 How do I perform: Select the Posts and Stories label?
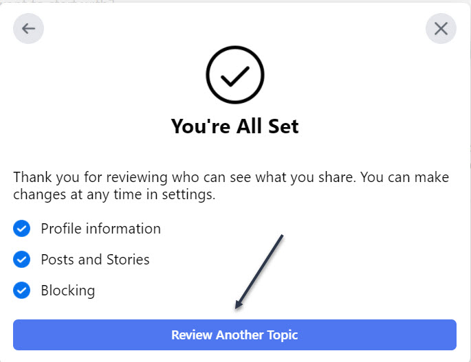pos(95,260)
